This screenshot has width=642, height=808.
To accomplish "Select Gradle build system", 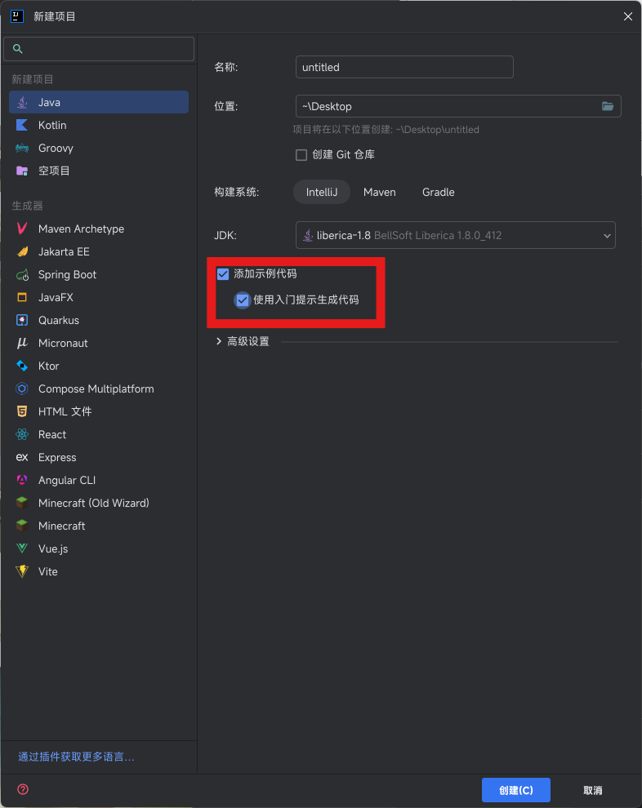I will pos(439,193).
